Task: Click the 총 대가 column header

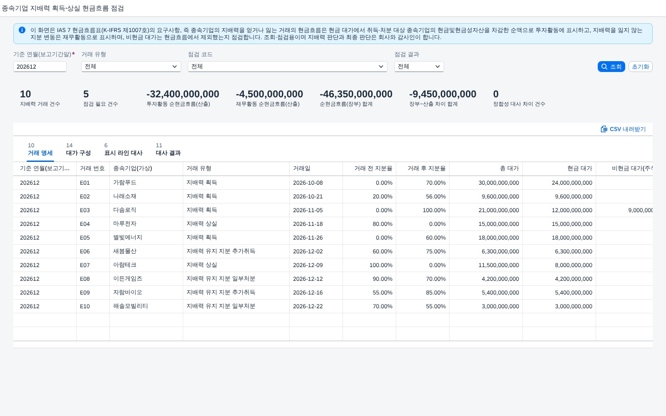Action: pos(486,168)
